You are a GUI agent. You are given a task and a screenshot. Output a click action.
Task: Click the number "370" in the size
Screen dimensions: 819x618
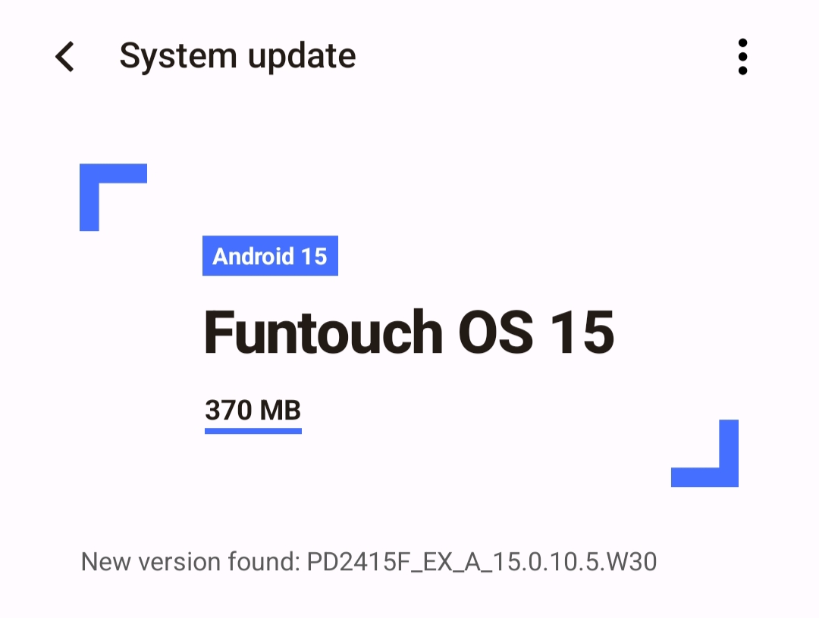click(228, 410)
